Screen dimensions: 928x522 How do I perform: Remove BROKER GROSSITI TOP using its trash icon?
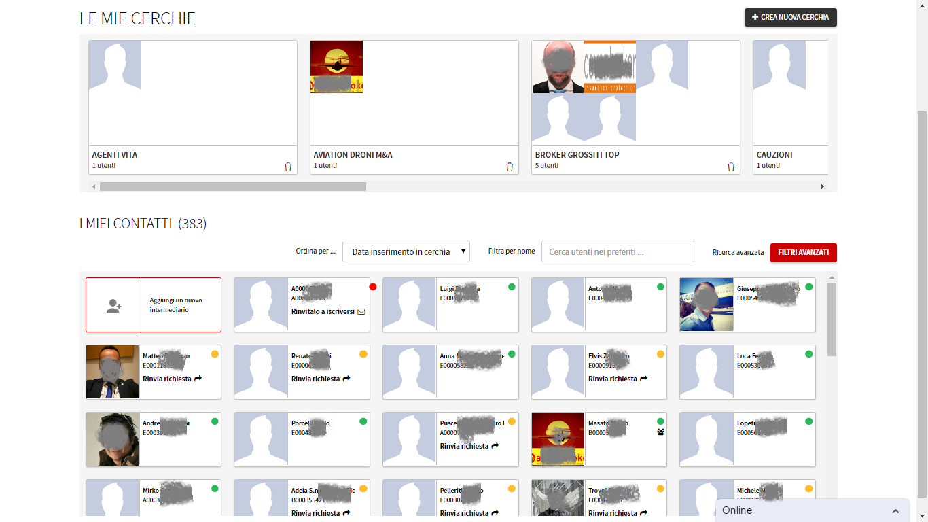tap(731, 167)
